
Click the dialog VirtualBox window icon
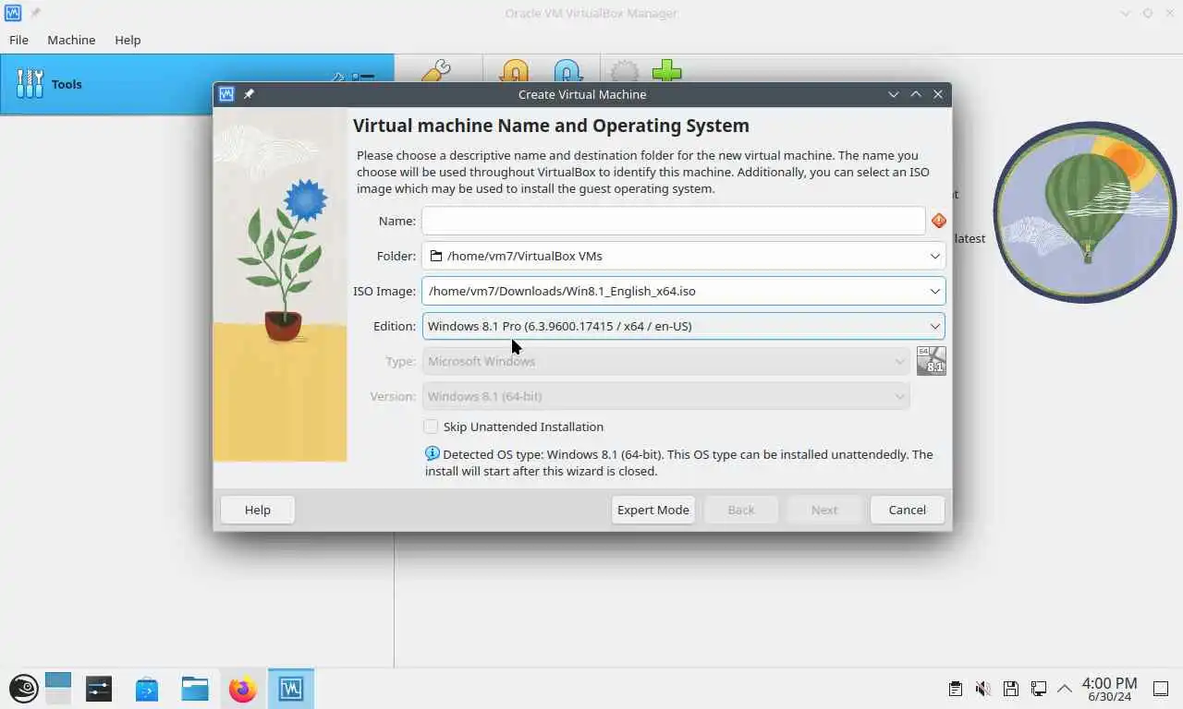point(226,94)
